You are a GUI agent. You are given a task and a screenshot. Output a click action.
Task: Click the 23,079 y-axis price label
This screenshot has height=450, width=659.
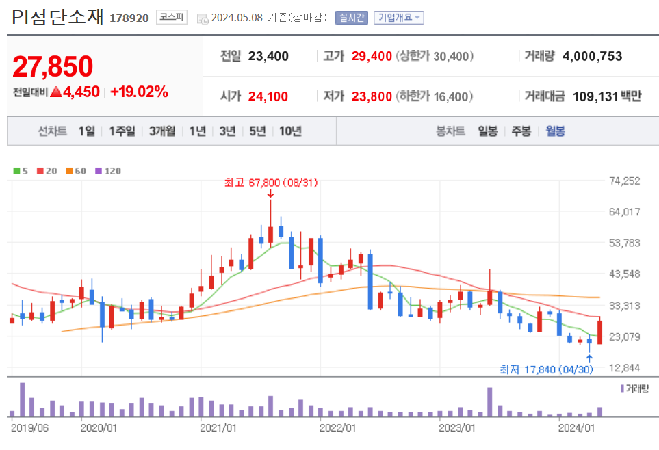625,336
